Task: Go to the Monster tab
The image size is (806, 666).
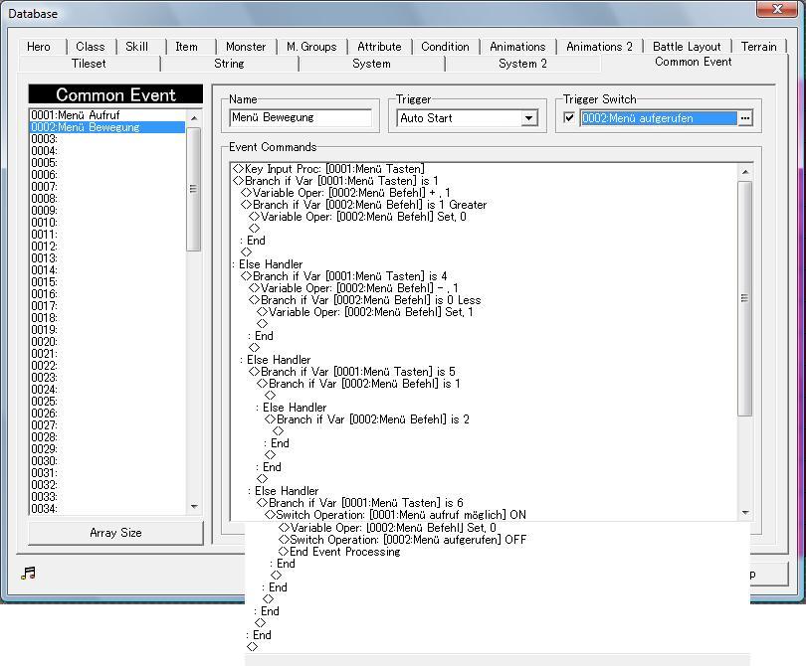Action: click(x=246, y=47)
